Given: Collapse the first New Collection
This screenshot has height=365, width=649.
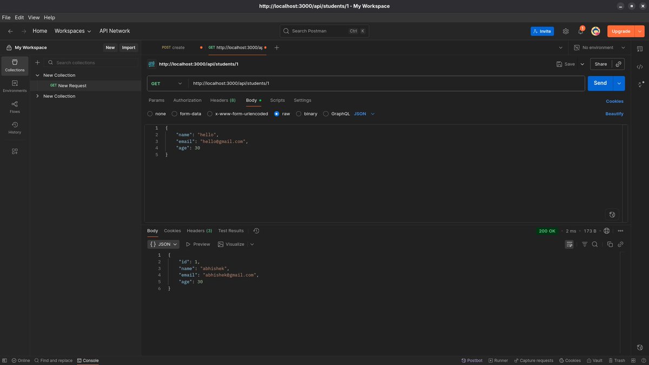Looking at the screenshot, I should pos(37,76).
